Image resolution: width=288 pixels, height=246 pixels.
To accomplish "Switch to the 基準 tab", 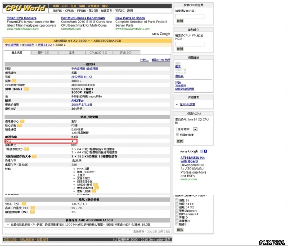I will point(72,53).
